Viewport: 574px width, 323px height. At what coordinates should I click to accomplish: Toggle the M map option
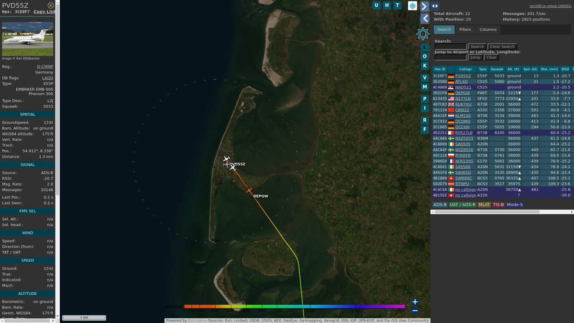point(424,87)
